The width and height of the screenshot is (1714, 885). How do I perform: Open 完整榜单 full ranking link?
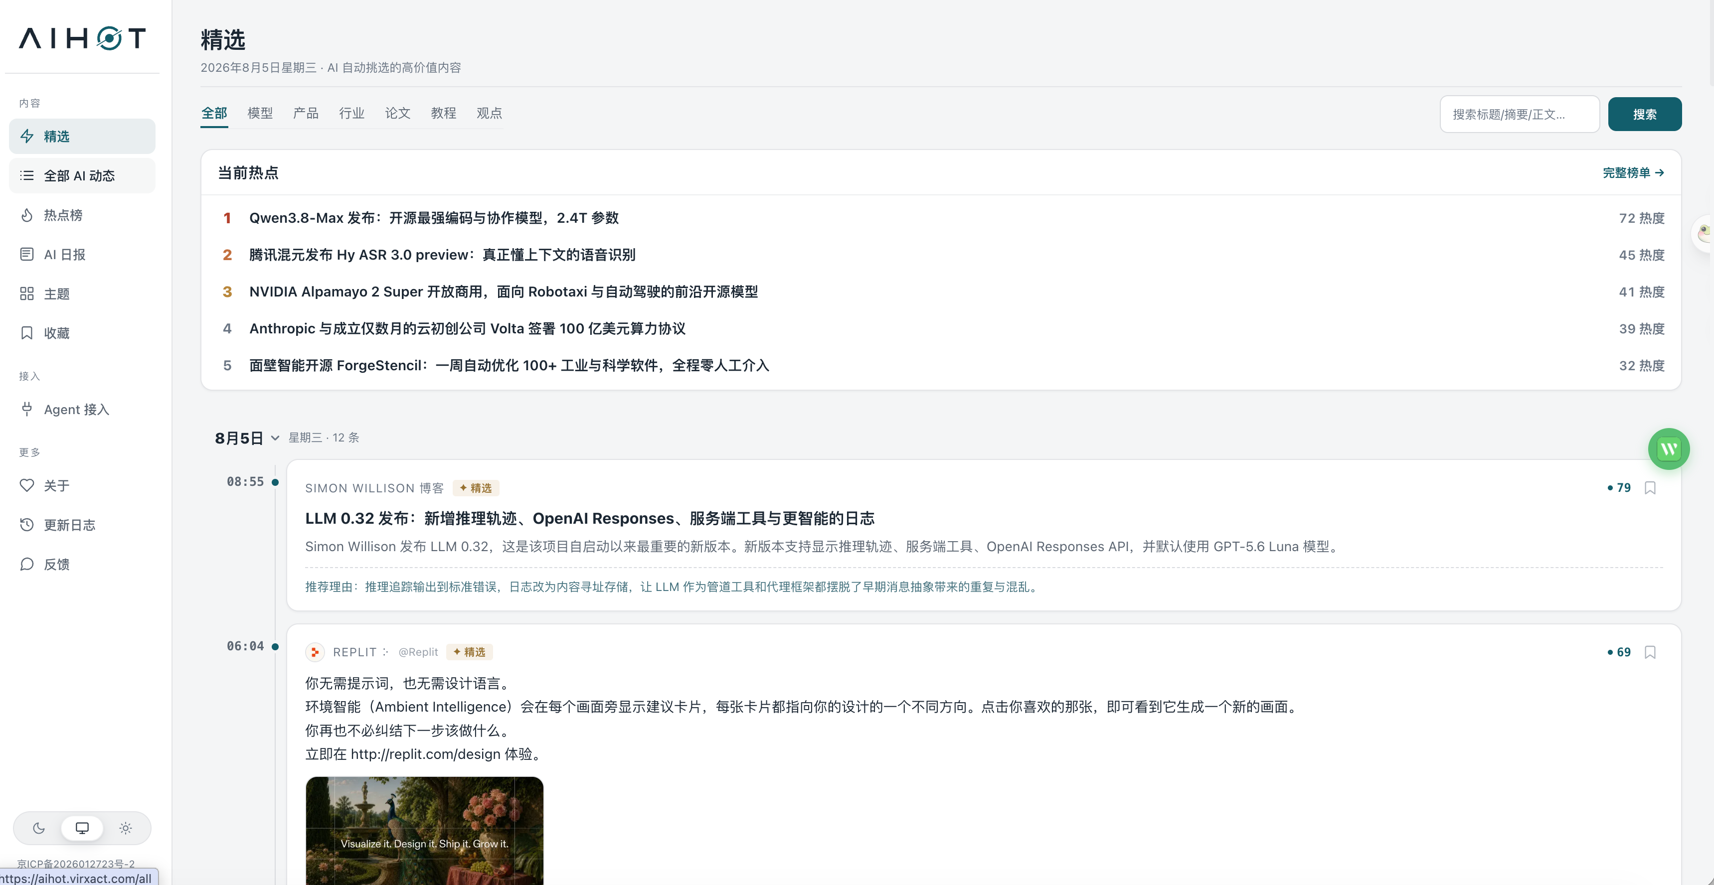(1634, 173)
